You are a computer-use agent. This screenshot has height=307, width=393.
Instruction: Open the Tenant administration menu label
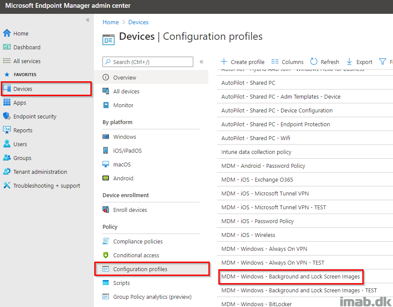click(x=40, y=172)
